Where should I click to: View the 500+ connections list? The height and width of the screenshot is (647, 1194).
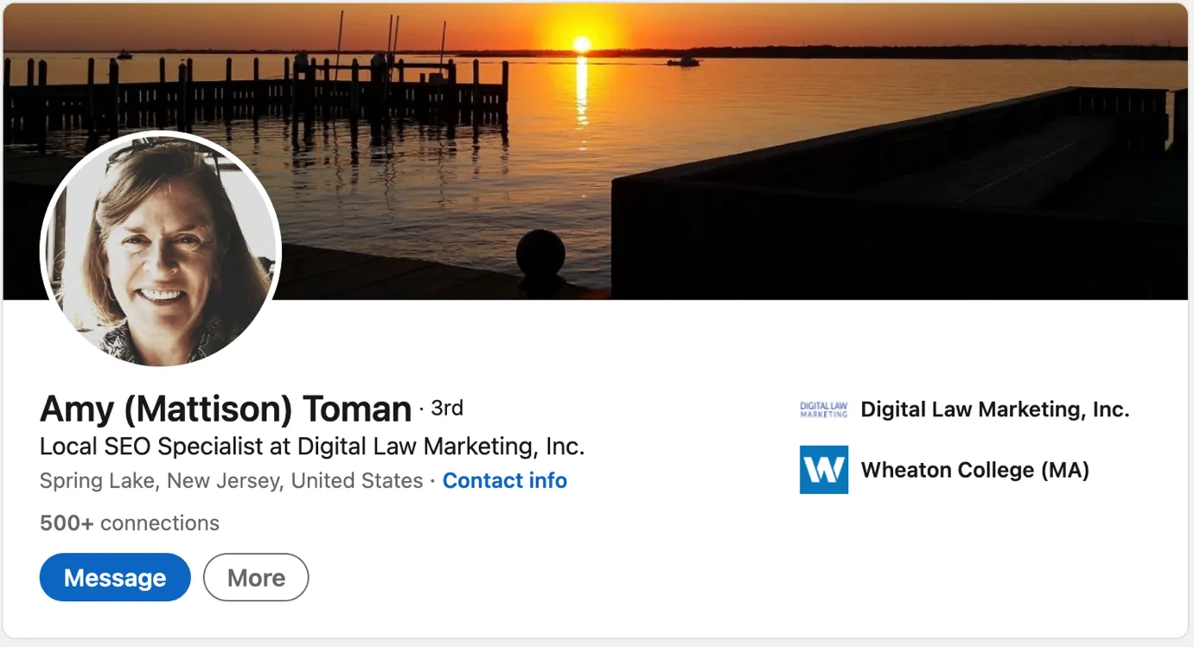tap(130, 523)
